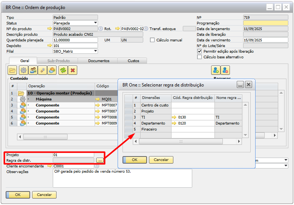294x205 pixels.
Task: Click the folder icon in the Geral toolbar
Action: coord(13,70)
